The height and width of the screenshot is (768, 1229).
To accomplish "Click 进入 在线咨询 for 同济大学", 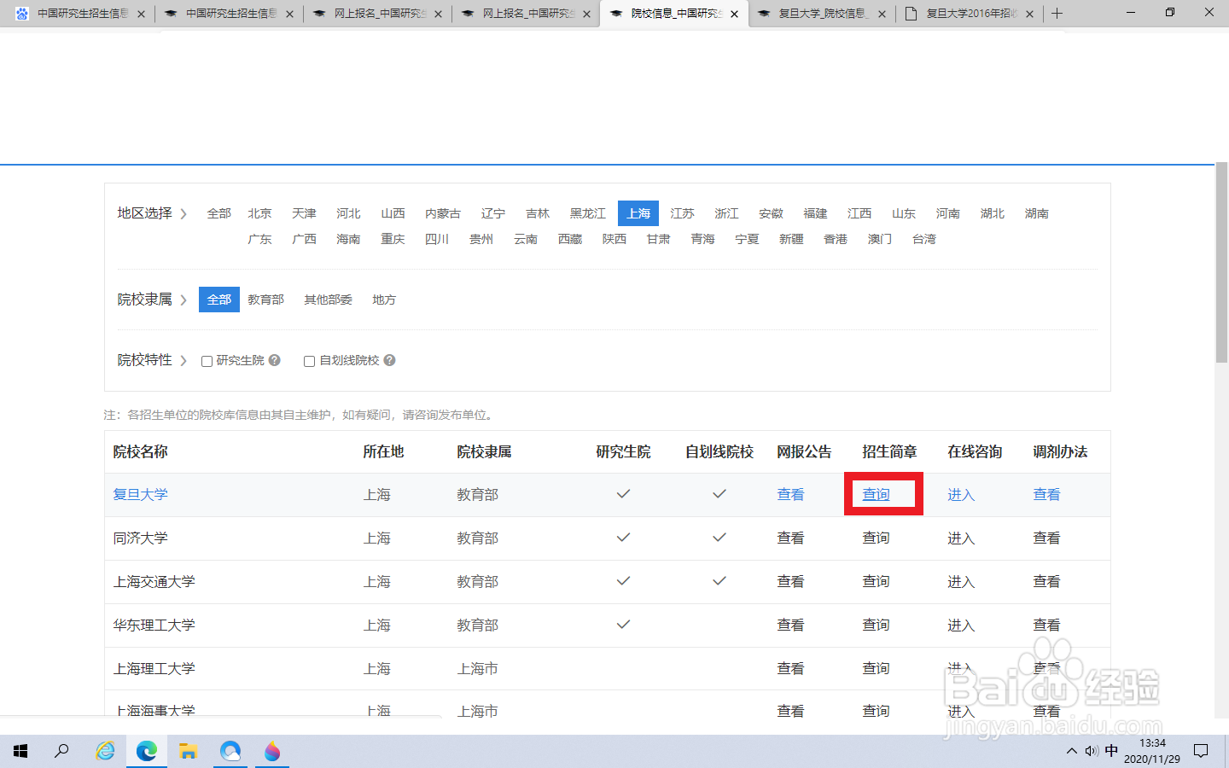I will (961, 538).
